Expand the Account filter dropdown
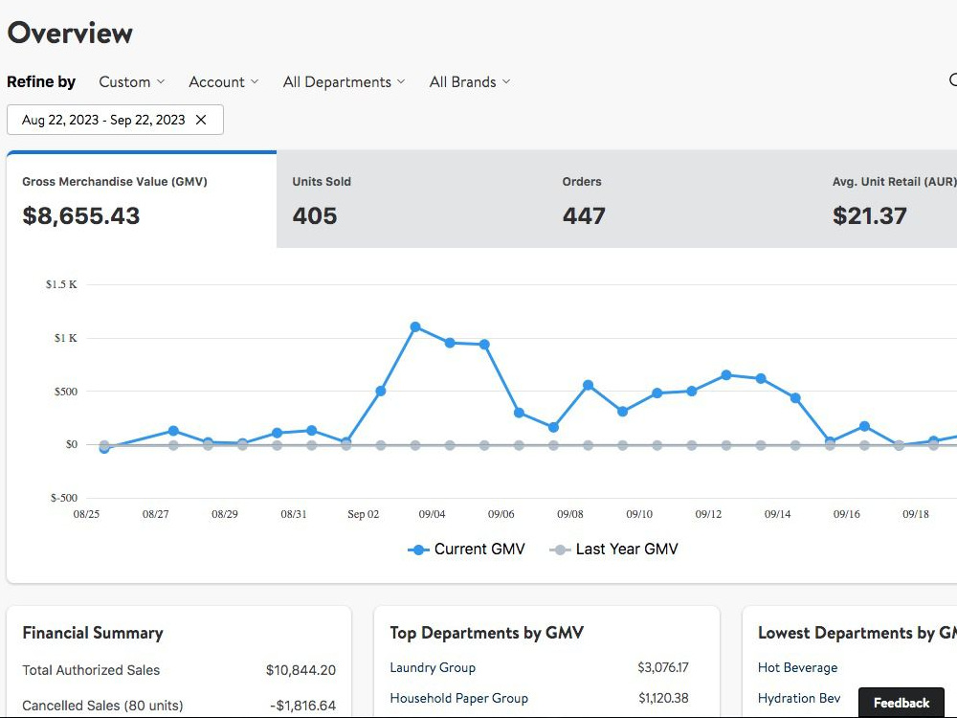Screen dimensions: 957x718 223,81
